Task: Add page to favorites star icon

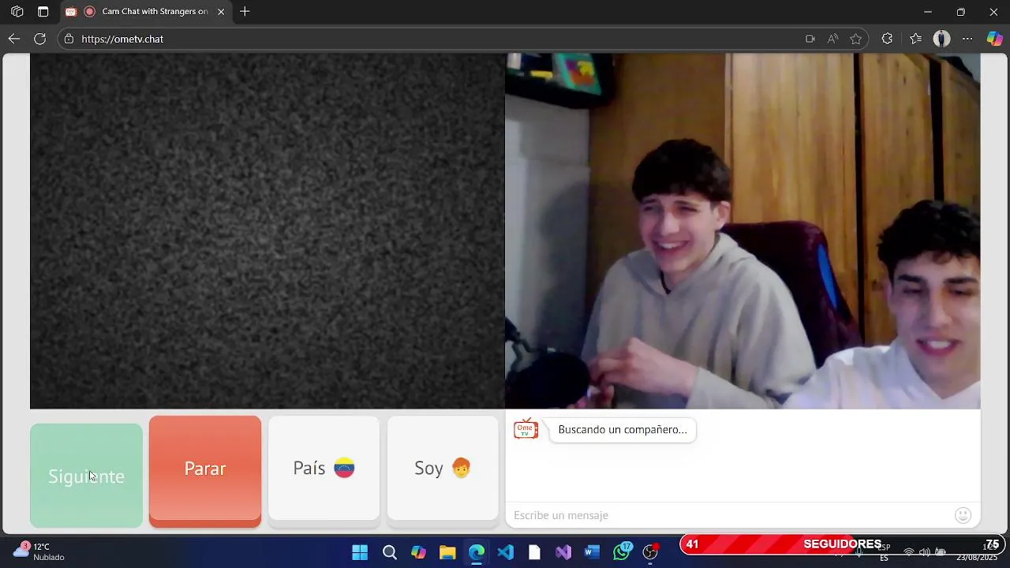Action: [856, 39]
